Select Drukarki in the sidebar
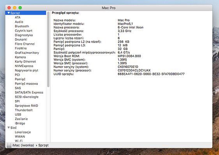 tap(21, 39)
